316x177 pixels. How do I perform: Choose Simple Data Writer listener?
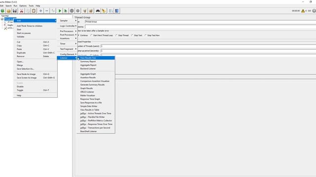96,106
